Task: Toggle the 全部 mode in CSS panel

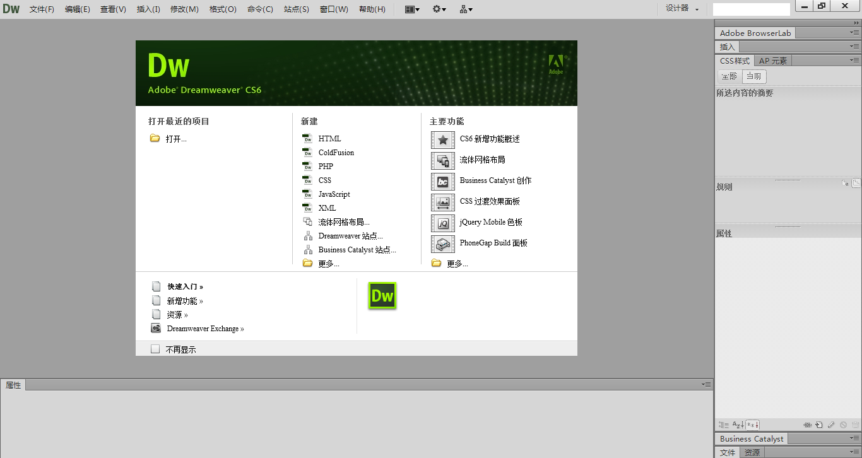Action: click(x=729, y=76)
